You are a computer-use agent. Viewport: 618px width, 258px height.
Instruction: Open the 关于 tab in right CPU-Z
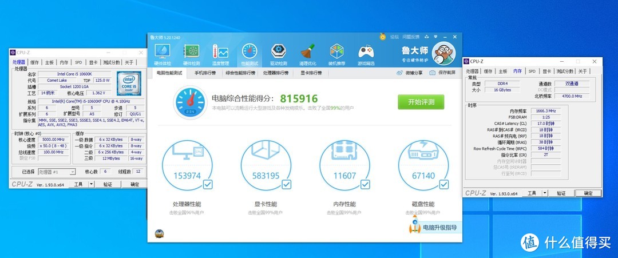(x=582, y=72)
